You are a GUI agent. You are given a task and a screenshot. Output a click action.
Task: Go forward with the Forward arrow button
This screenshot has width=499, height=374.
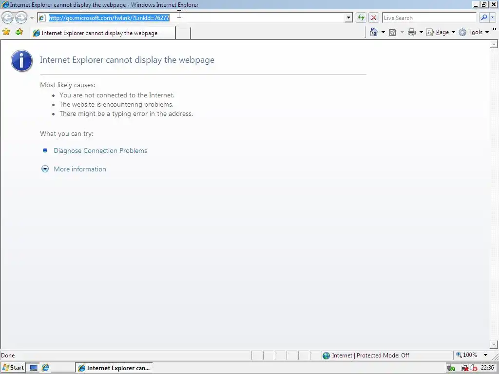21,18
